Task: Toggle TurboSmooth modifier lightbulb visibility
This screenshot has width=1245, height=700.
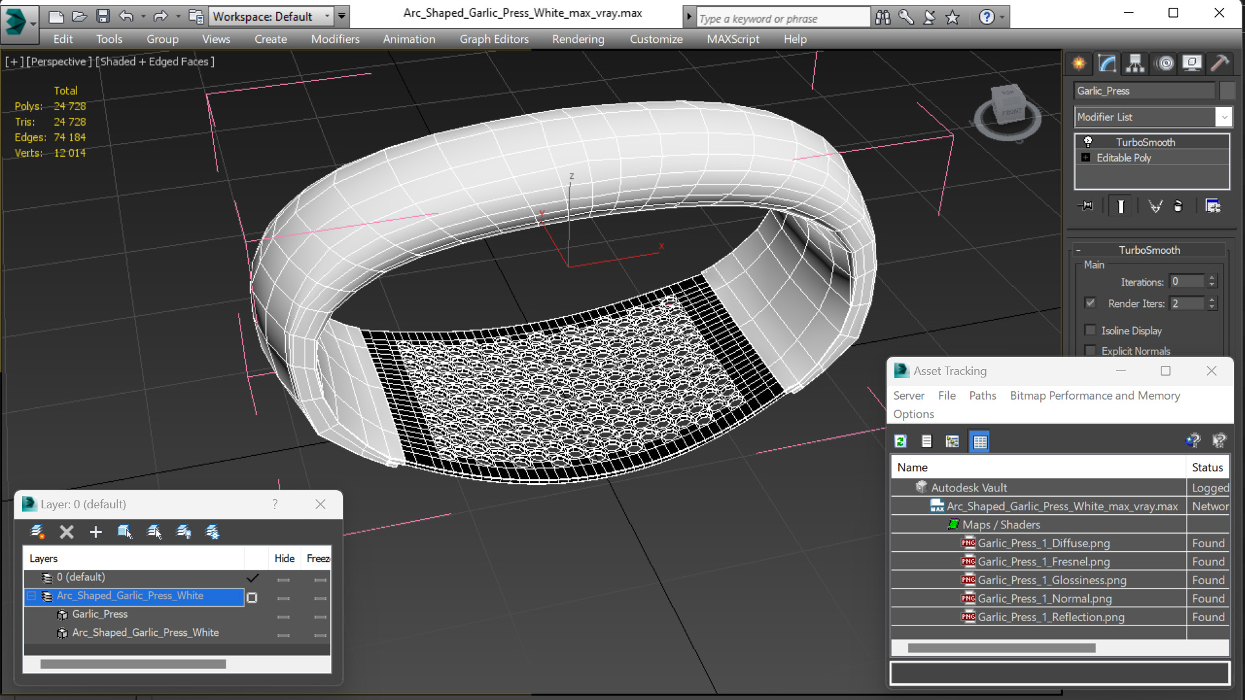Action: [1088, 142]
